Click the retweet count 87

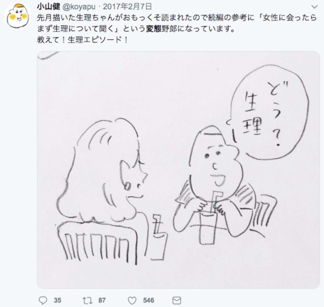pyautogui.click(x=102, y=300)
